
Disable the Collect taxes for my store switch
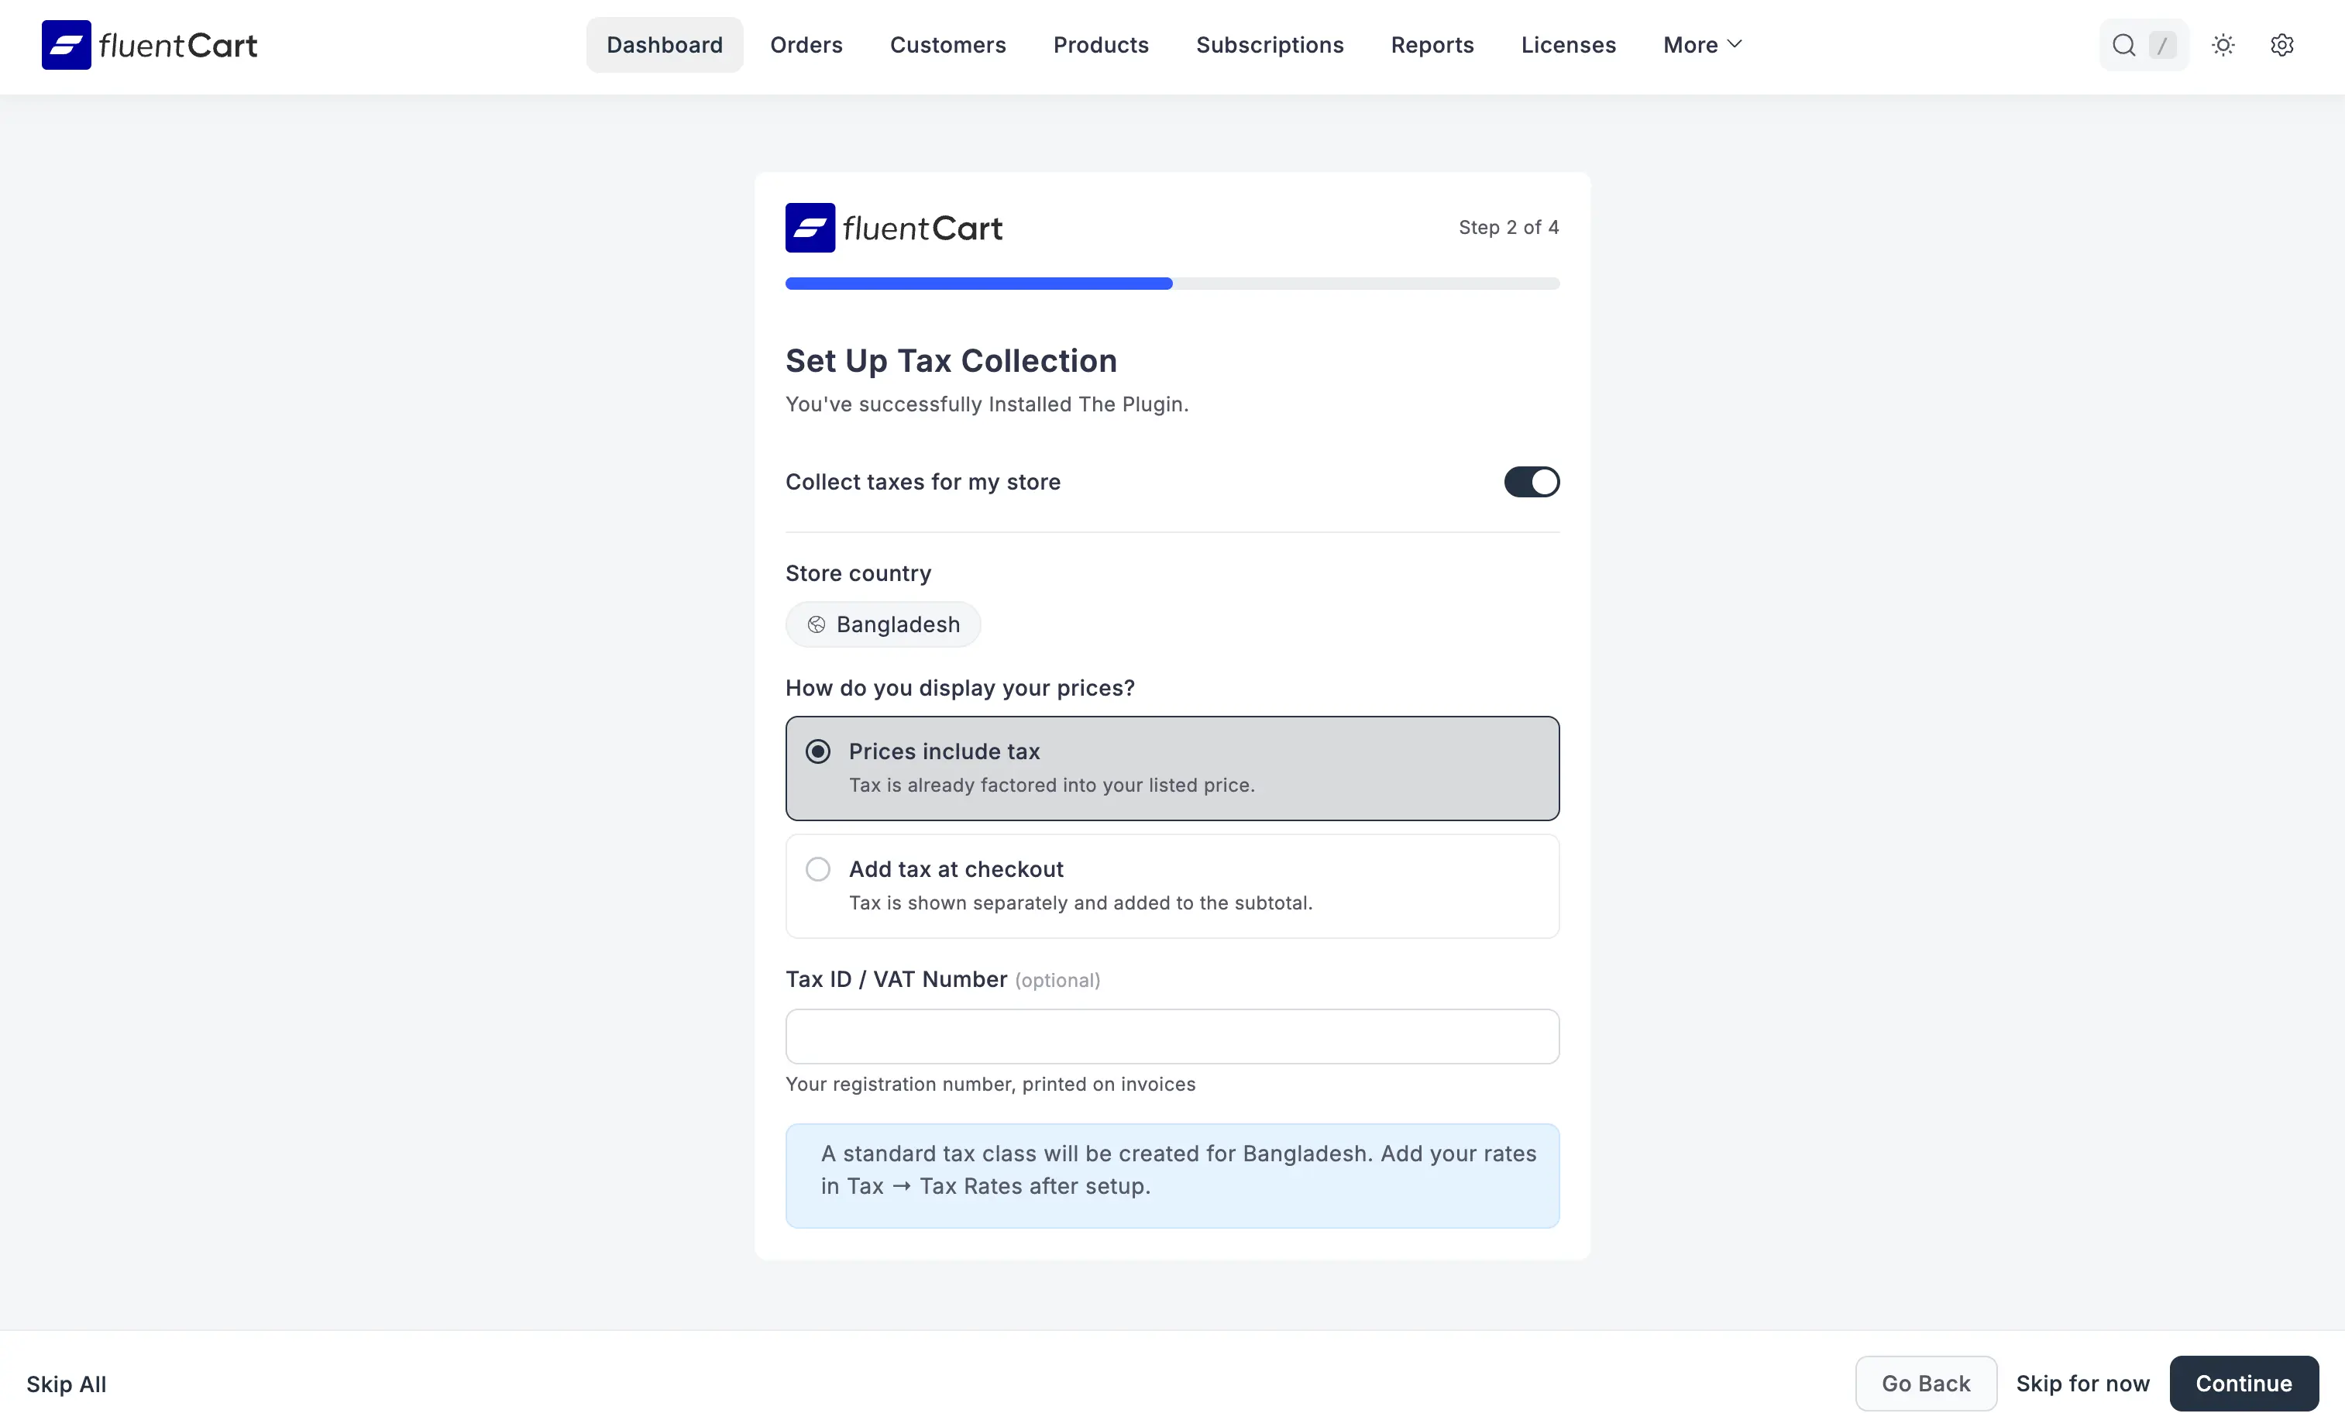(1532, 482)
